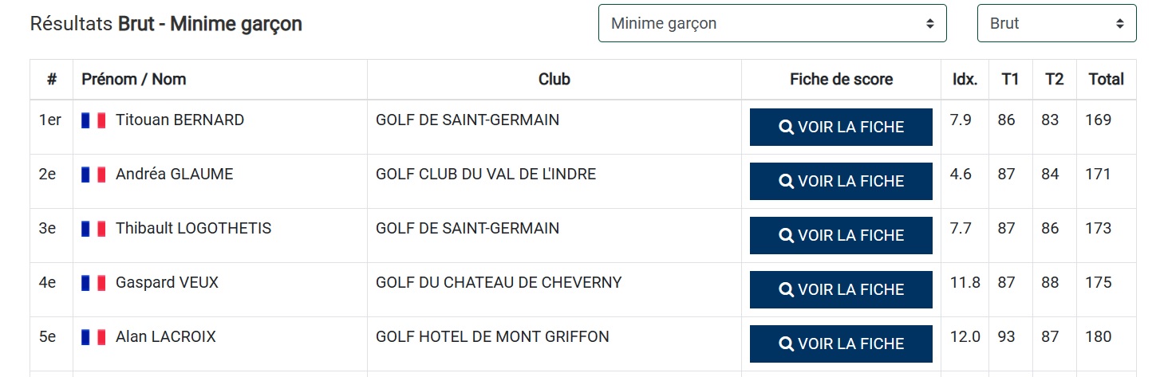View score sheet for Gaspard VEUX
The height and width of the screenshot is (377, 1160).
841,290
